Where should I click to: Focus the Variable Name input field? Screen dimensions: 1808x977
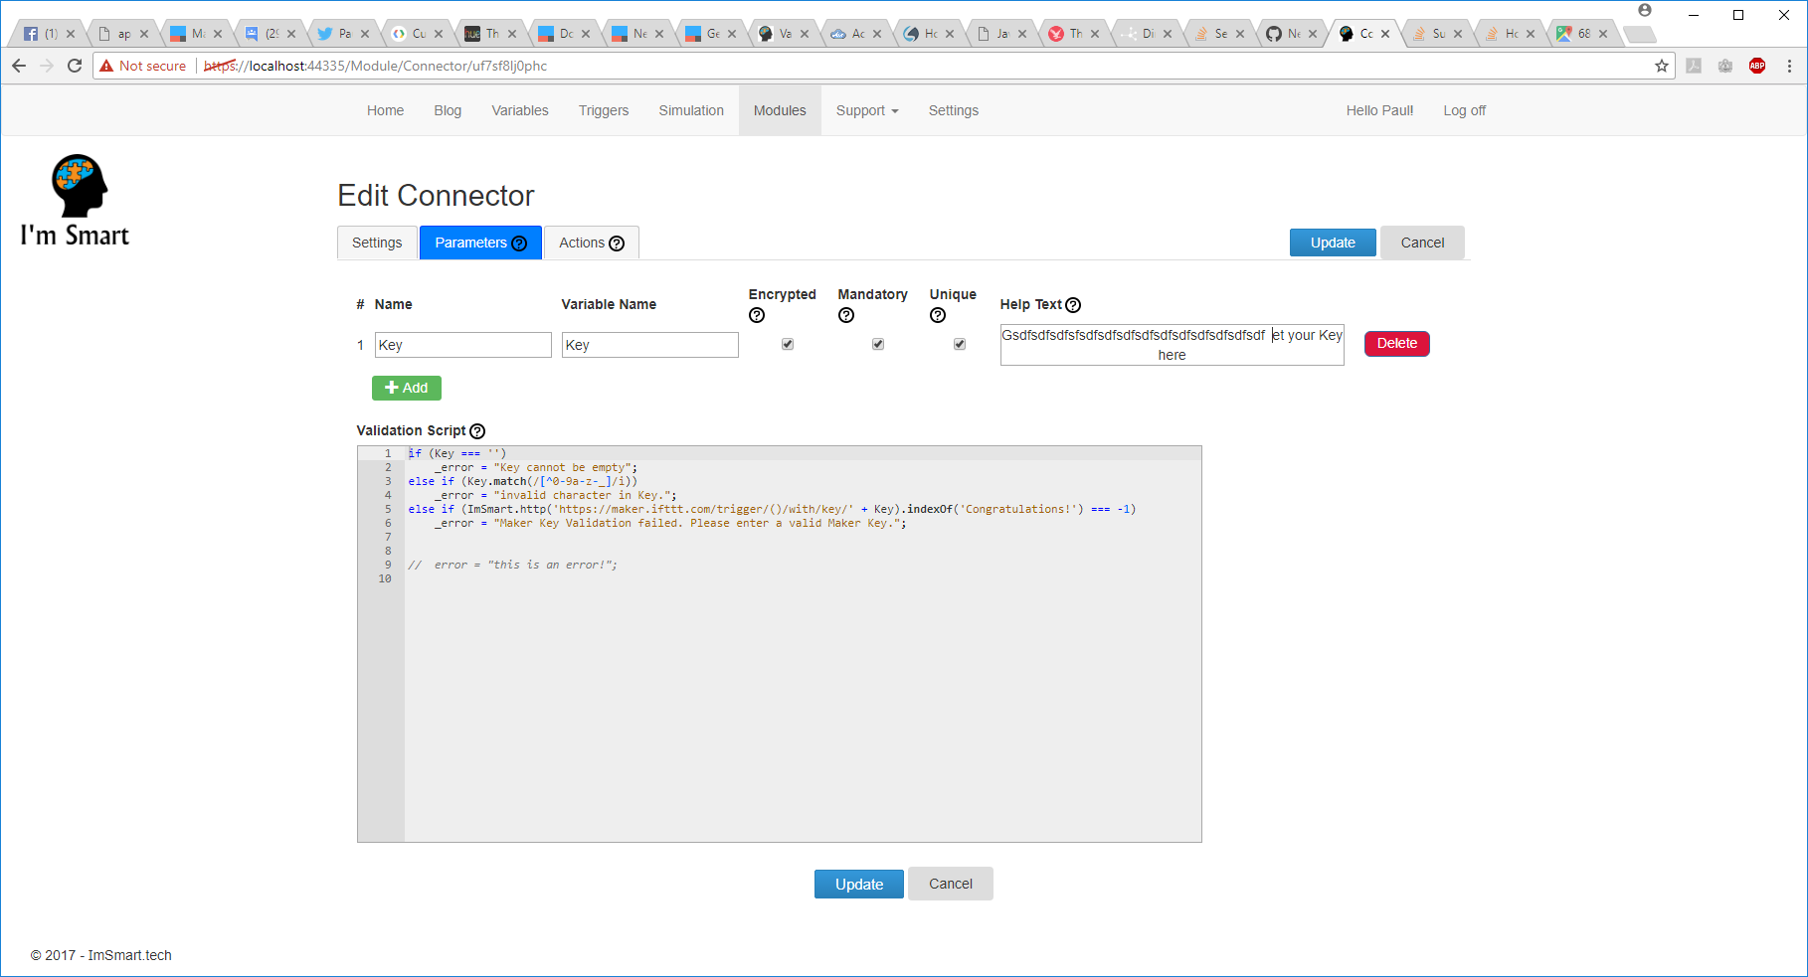point(650,345)
